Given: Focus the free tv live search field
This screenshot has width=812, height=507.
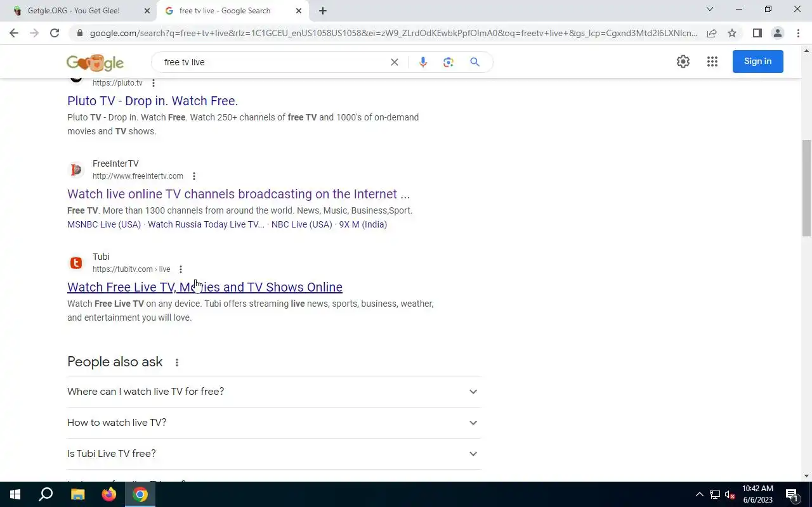Looking at the screenshot, I should click(x=273, y=62).
